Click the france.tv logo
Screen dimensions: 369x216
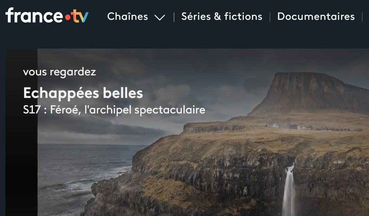tap(47, 16)
